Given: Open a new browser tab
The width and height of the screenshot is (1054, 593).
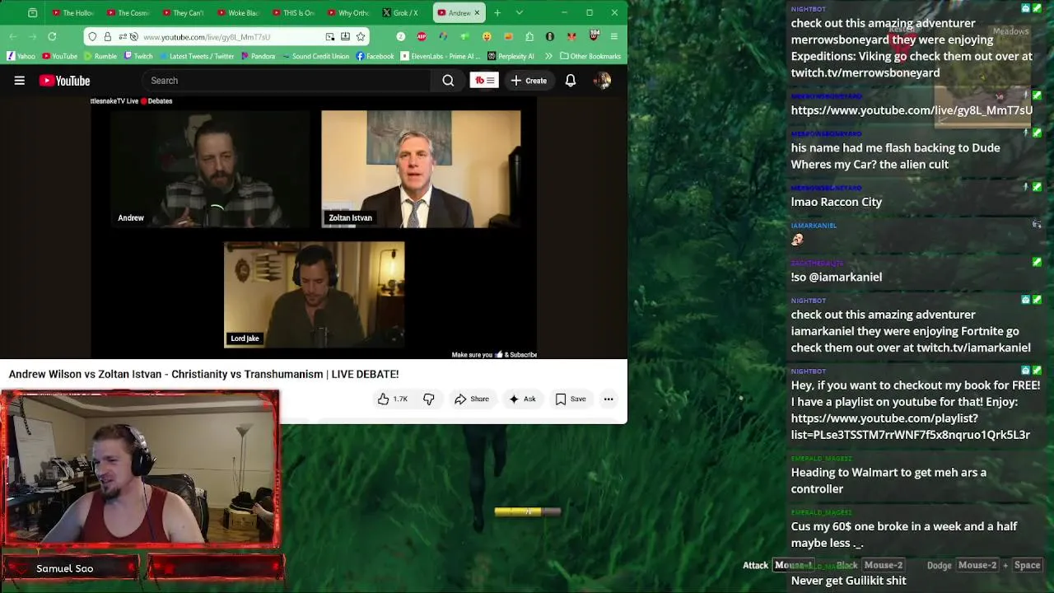Looking at the screenshot, I should coord(497,12).
